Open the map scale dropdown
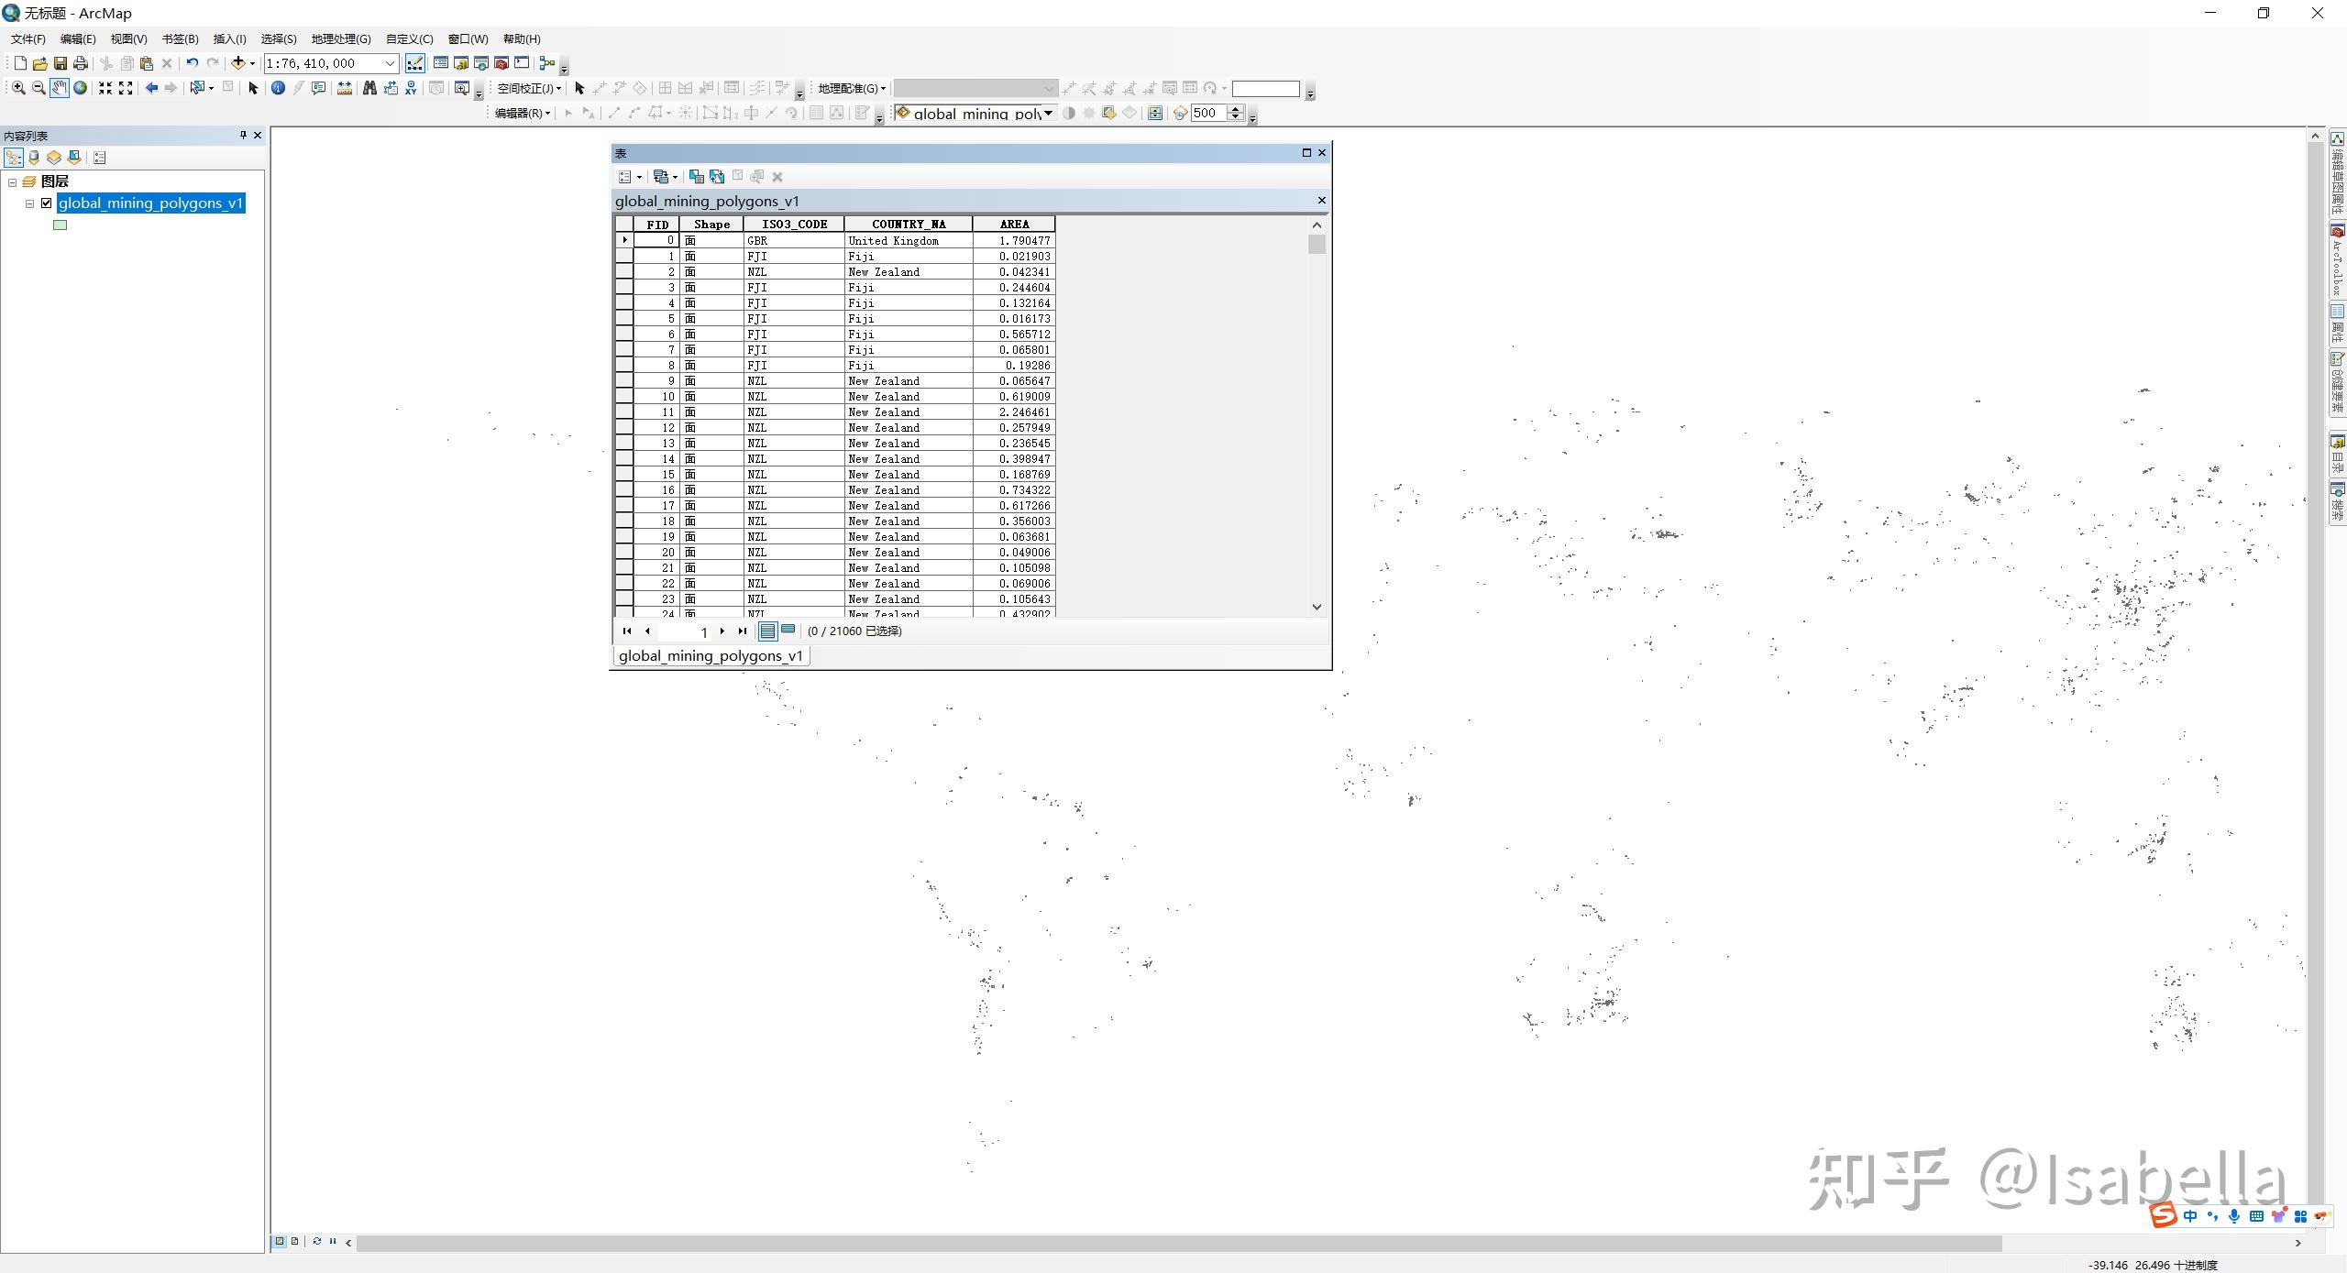This screenshot has width=2347, height=1273. 390,63
